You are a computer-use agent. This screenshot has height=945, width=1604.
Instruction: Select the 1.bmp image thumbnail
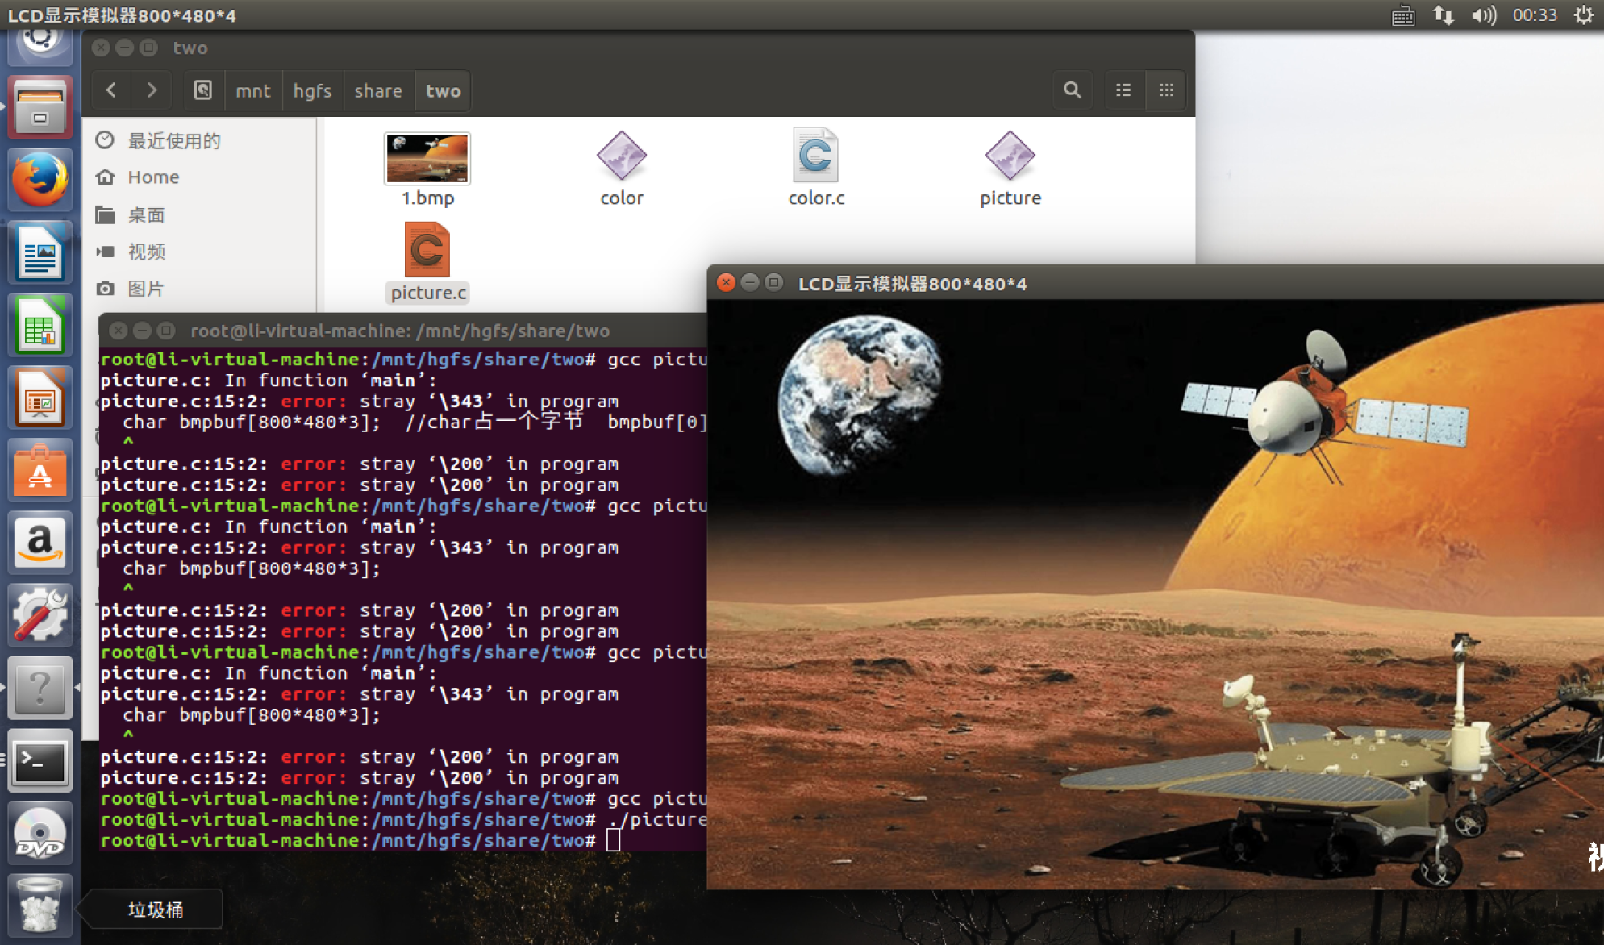pos(427,159)
